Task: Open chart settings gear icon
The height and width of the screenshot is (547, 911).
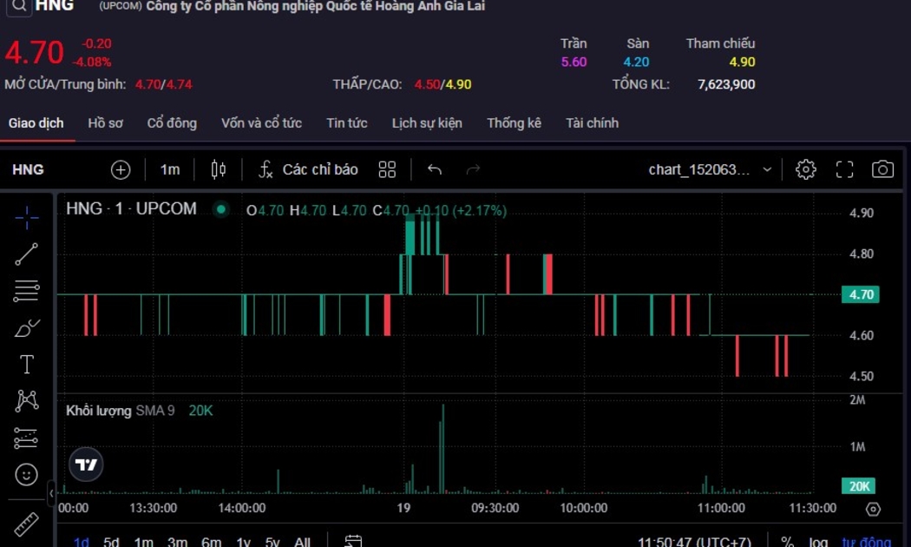Action: click(805, 169)
